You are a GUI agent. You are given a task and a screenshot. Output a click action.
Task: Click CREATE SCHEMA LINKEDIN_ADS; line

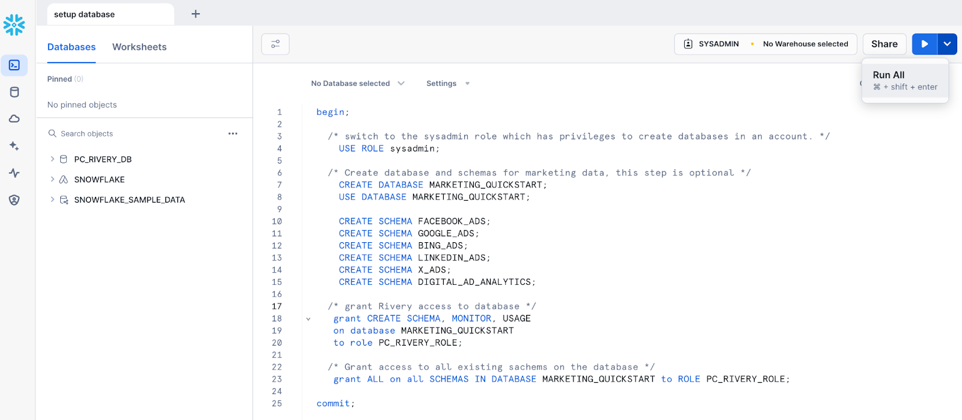coord(414,258)
